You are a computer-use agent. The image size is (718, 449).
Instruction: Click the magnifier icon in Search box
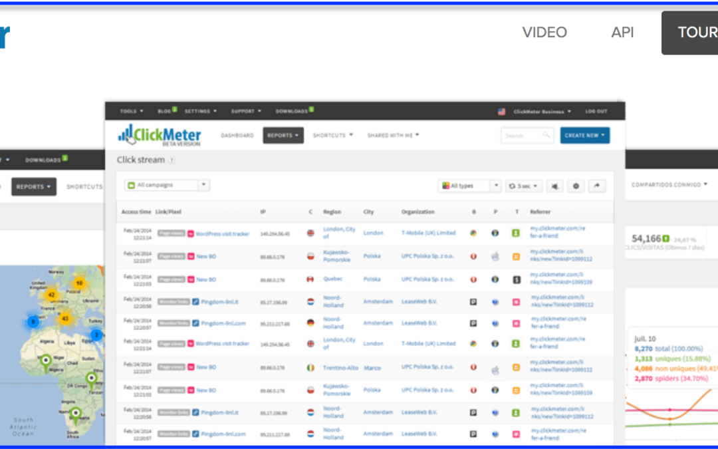pos(546,135)
